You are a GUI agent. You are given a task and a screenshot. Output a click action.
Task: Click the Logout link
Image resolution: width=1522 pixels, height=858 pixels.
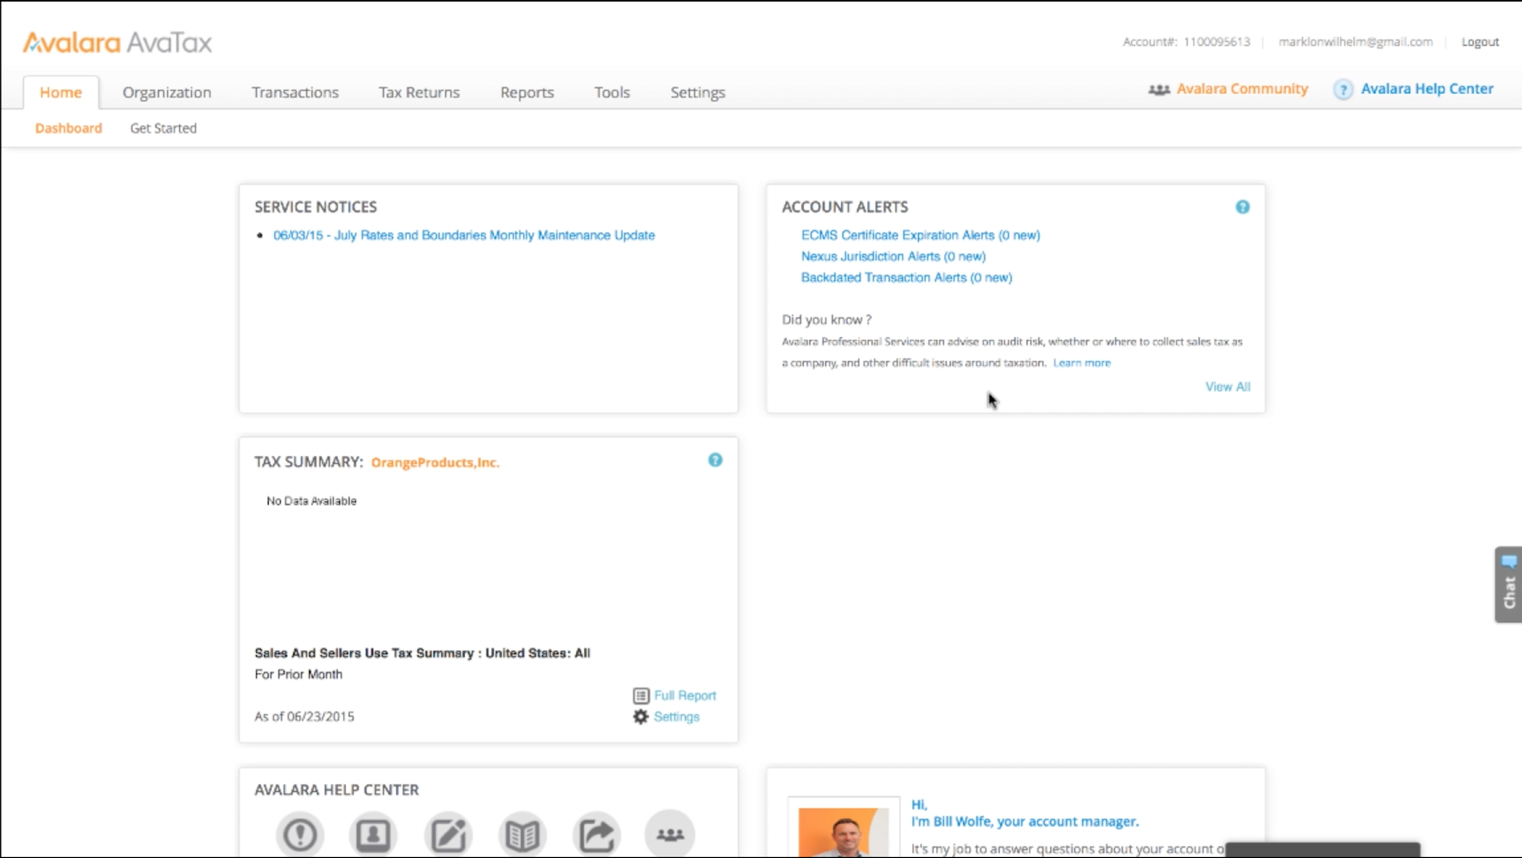pos(1480,42)
